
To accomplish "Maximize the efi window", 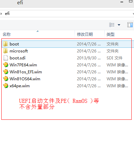I will [x=131, y=1].
